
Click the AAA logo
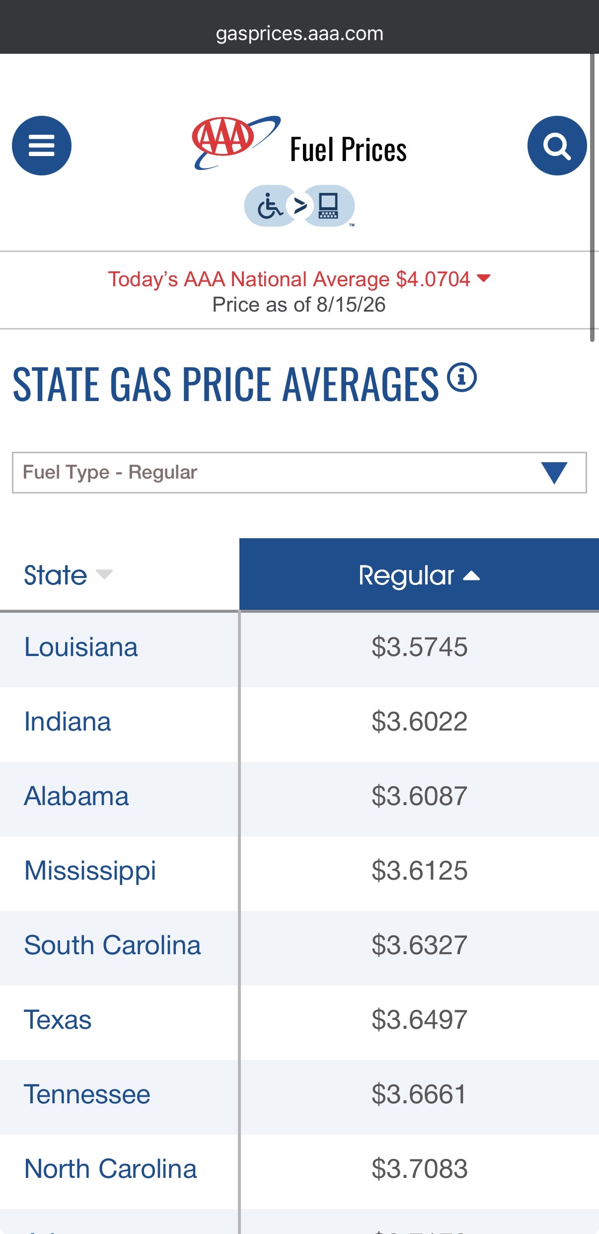coord(236,143)
